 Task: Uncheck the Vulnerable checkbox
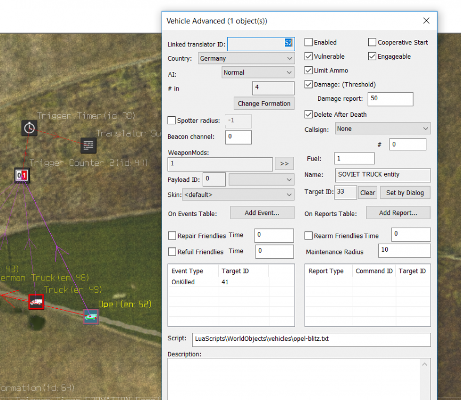[308, 57]
